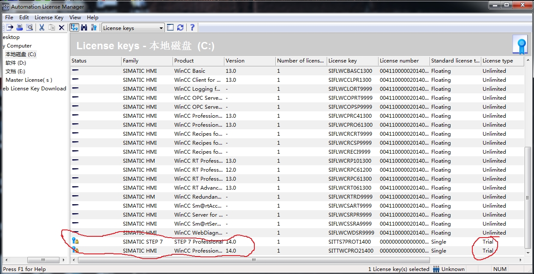
Task: Select the 本地磁盘 (C:) drive in the tree
Action: pyautogui.click(x=21, y=54)
